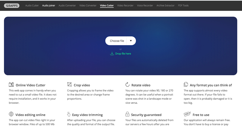Switch to Audio Converter
242x127 pixels.
(67, 6)
